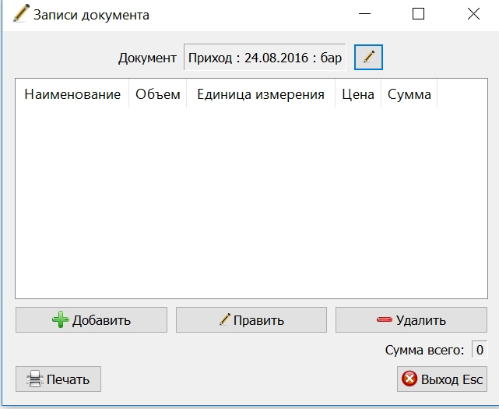
Task: Click the Сумма всего: label
Action: tap(424, 350)
